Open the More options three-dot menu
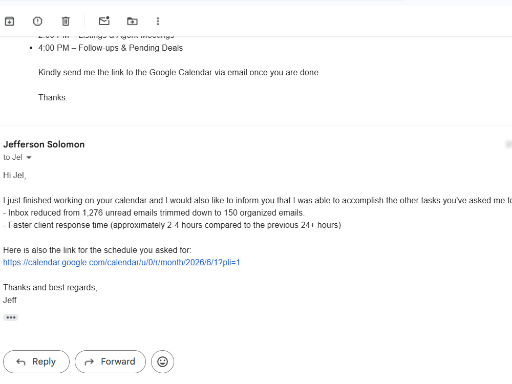The height and width of the screenshot is (384, 512). (158, 21)
